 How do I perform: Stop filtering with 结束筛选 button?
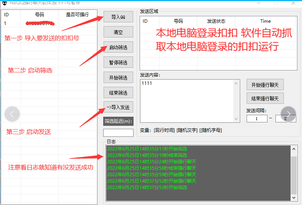pos(118,93)
